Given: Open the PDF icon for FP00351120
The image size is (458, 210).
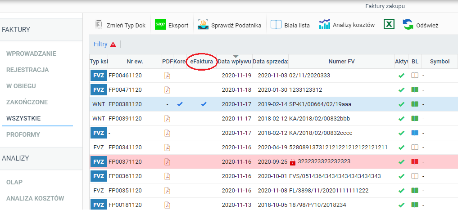Looking at the screenshot, I should point(168,191).
